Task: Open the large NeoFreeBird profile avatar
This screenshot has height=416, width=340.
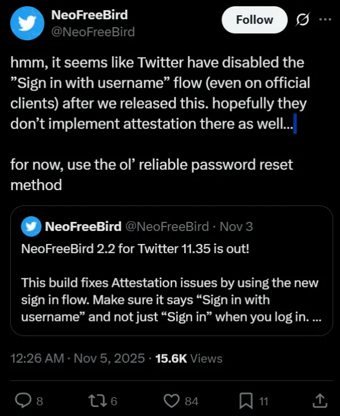Action: (27, 24)
